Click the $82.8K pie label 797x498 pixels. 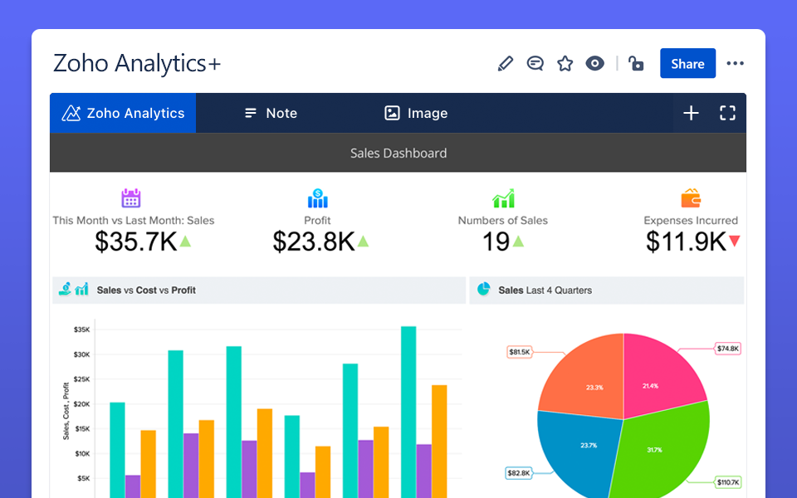point(518,473)
